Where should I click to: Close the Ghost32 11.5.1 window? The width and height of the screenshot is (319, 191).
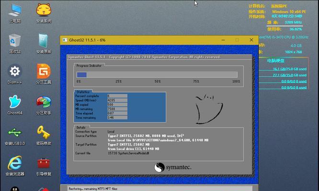click(x=251, y=40)
